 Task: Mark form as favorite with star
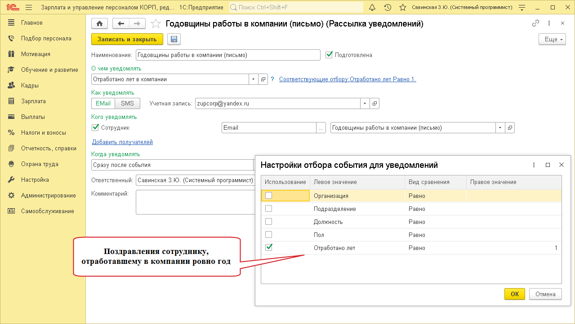(x=155, y=24)
